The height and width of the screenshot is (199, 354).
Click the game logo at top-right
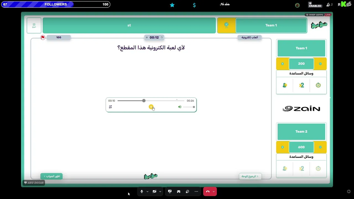tap(319, 25)
